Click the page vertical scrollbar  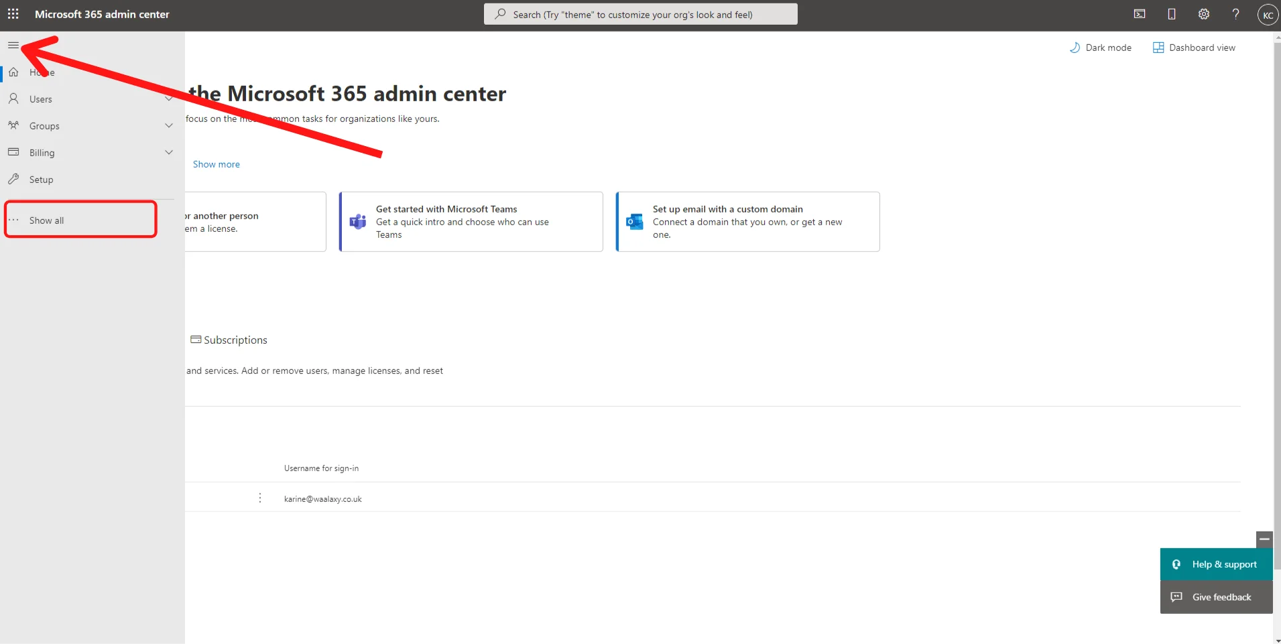pyautogui.click(x=1276, y=305)
